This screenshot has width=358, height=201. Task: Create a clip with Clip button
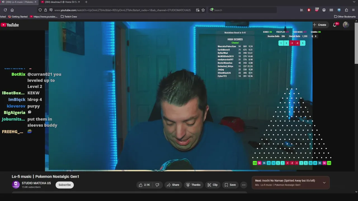point(212,185)
